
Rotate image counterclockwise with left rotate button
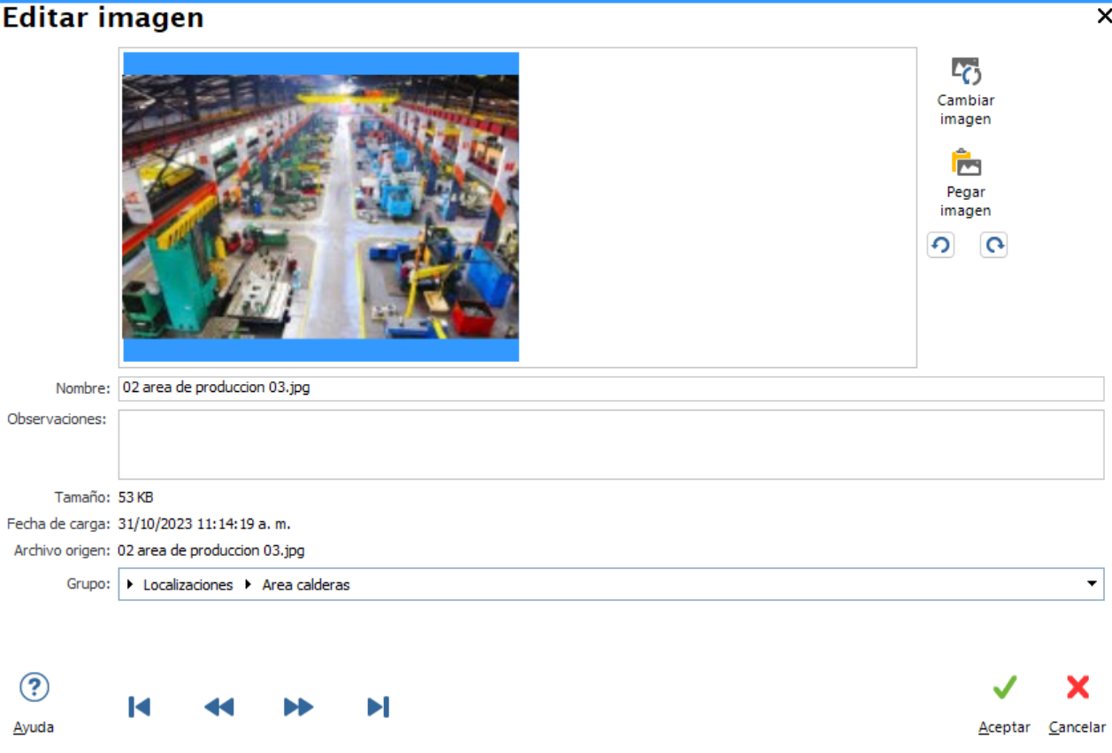coord(940,245)
